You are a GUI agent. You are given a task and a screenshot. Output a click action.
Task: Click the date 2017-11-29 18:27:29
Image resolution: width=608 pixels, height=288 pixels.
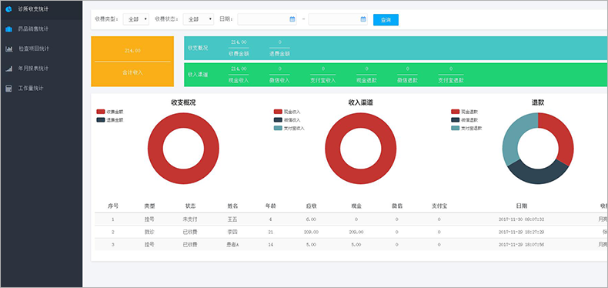tap(522, 232)
